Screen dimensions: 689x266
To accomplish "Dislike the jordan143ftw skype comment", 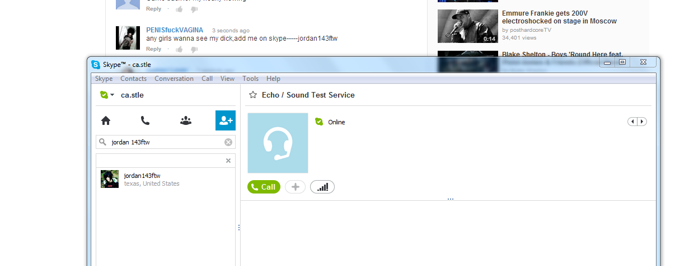I will pos(194,49).
